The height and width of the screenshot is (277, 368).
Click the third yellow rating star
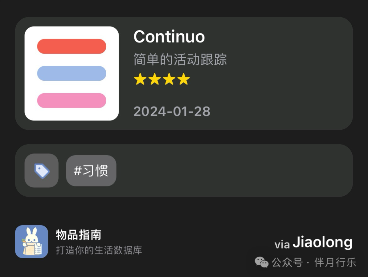tap(169, 79)
